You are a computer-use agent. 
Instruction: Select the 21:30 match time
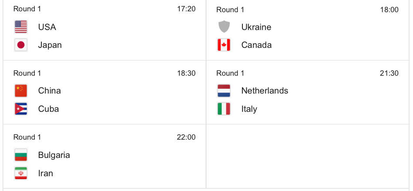[389, 73]
